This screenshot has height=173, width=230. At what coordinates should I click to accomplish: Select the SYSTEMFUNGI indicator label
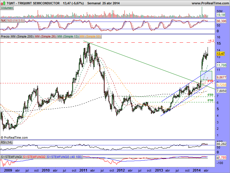coord(11,157)
